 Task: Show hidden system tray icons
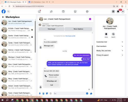click(110, 100)
